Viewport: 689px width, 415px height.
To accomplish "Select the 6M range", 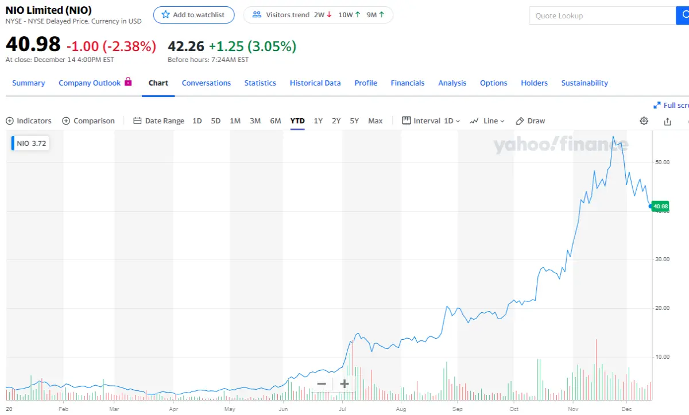I will 276,121.
